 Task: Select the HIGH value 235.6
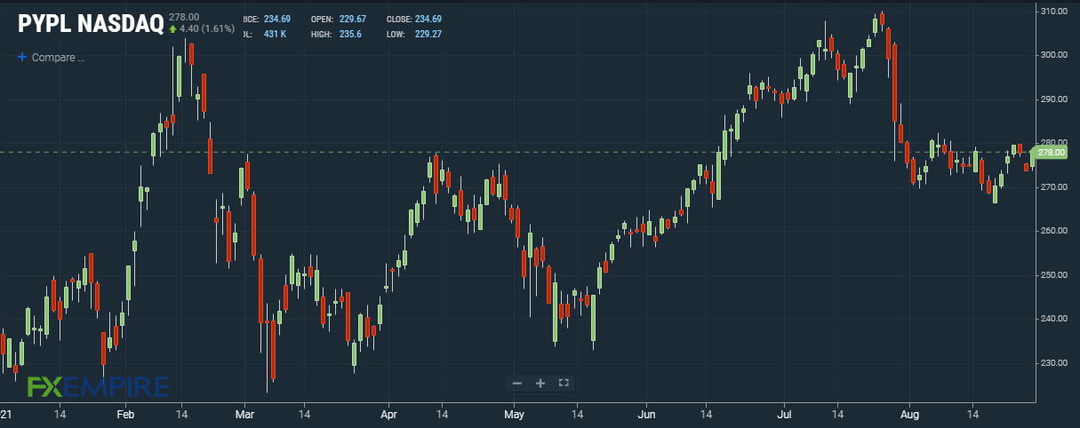click(x=350, y=34)
